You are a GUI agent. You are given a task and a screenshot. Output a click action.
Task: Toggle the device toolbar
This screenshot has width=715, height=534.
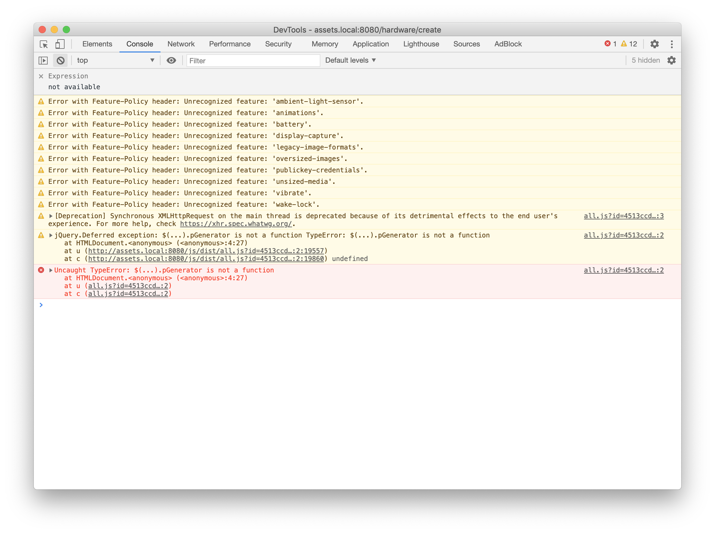tap(59, 44)
